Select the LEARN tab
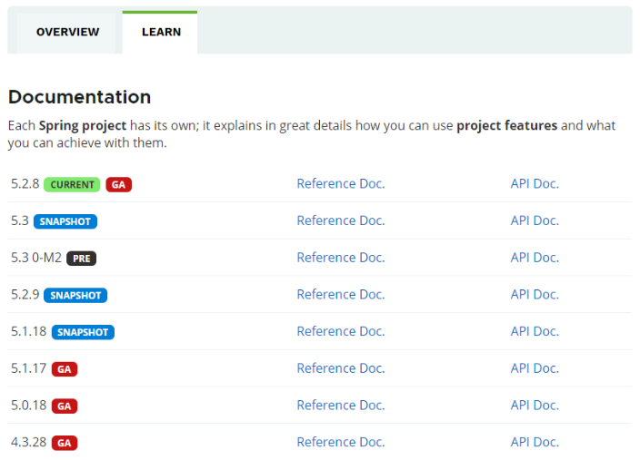The height and width of the screenshot is (460, 640). tap(160, 33)
